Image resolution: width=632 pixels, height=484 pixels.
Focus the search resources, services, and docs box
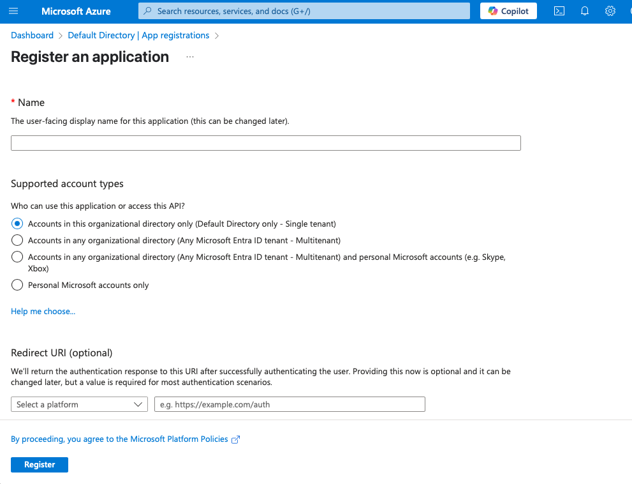(x=304, y=11)
